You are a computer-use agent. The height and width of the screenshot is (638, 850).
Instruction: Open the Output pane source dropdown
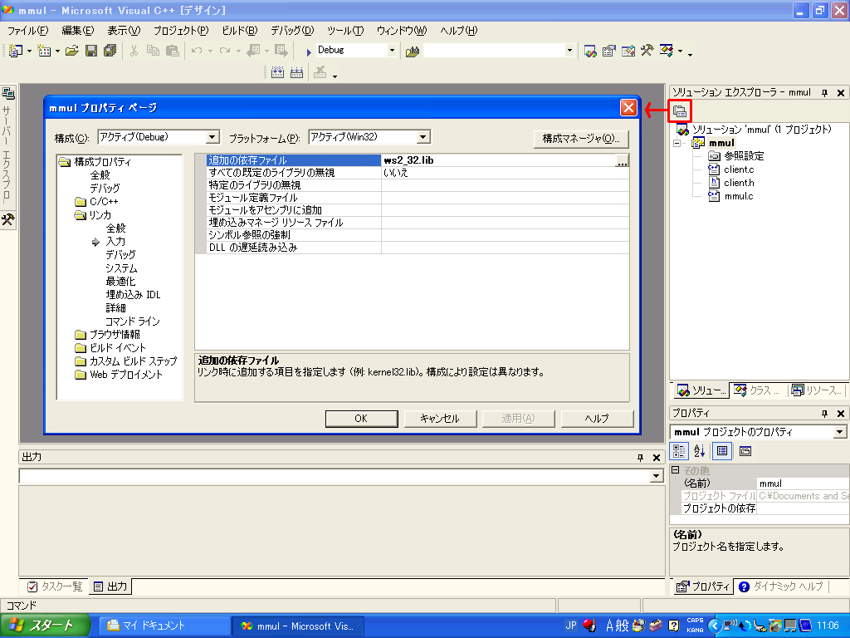tap(656, 476)
